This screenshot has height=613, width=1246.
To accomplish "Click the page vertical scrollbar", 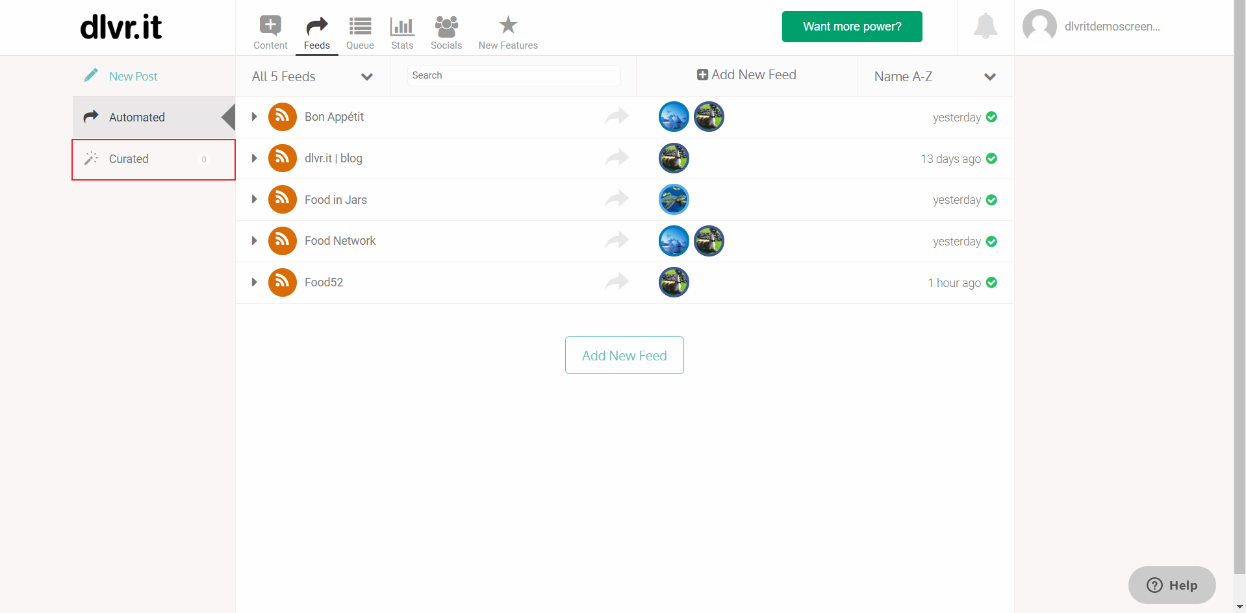I will point(1240,287).
